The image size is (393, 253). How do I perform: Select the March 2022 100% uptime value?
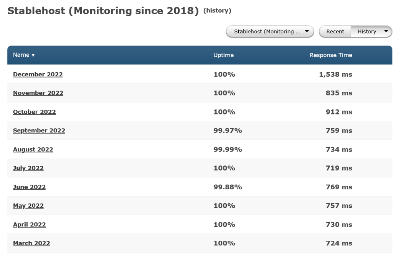[224, 243]
